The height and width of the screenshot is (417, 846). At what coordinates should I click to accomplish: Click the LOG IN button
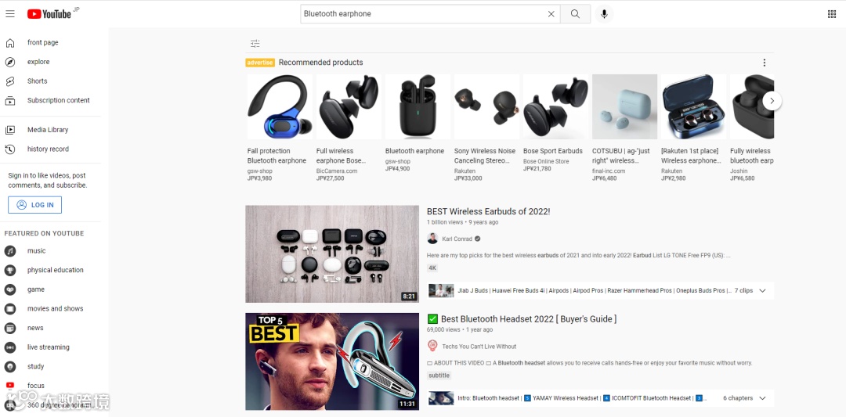34,205
